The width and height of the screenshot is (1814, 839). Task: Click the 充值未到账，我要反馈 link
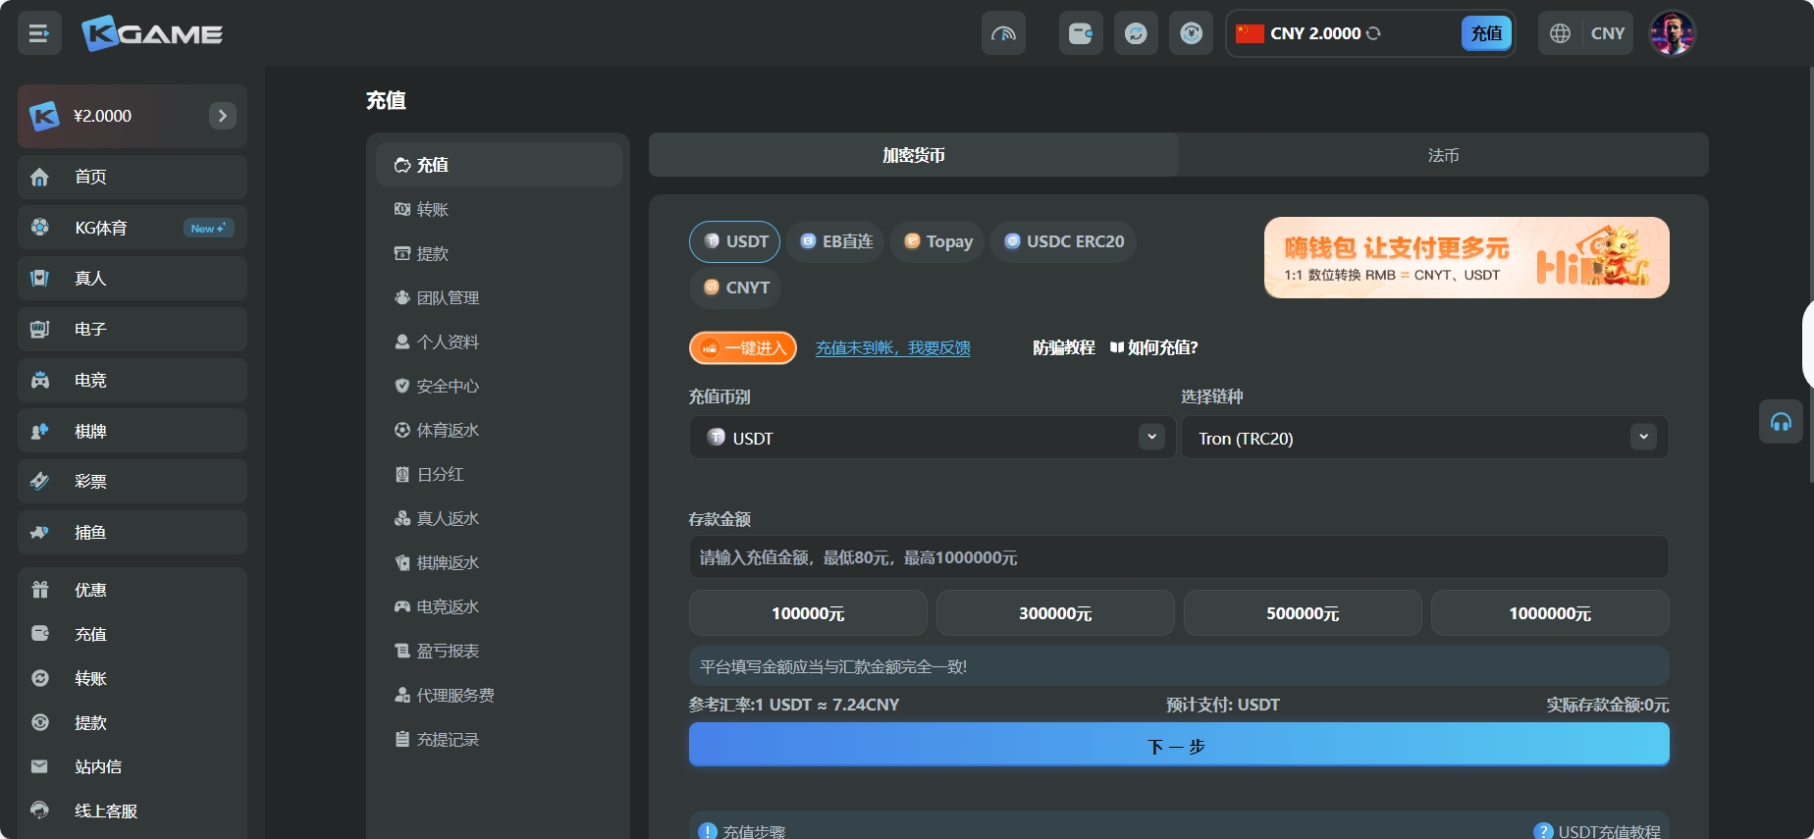[x=892, y=347]
